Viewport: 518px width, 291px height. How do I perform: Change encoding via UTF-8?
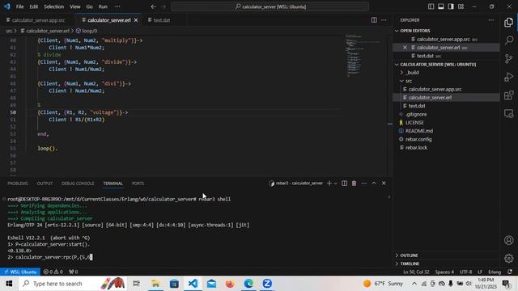(x=466, y=272)
